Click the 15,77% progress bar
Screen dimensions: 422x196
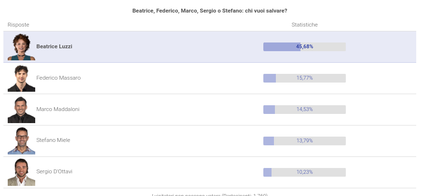304,78
